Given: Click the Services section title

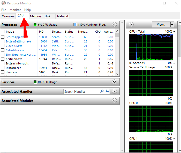Looking at the screenshot, I should [8, 82].
